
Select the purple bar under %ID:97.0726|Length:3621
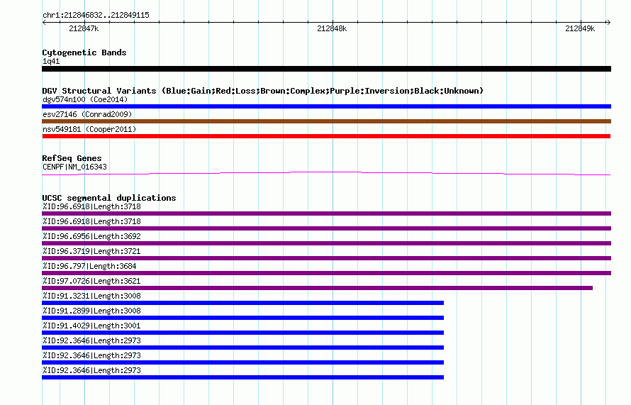point(317,288)
